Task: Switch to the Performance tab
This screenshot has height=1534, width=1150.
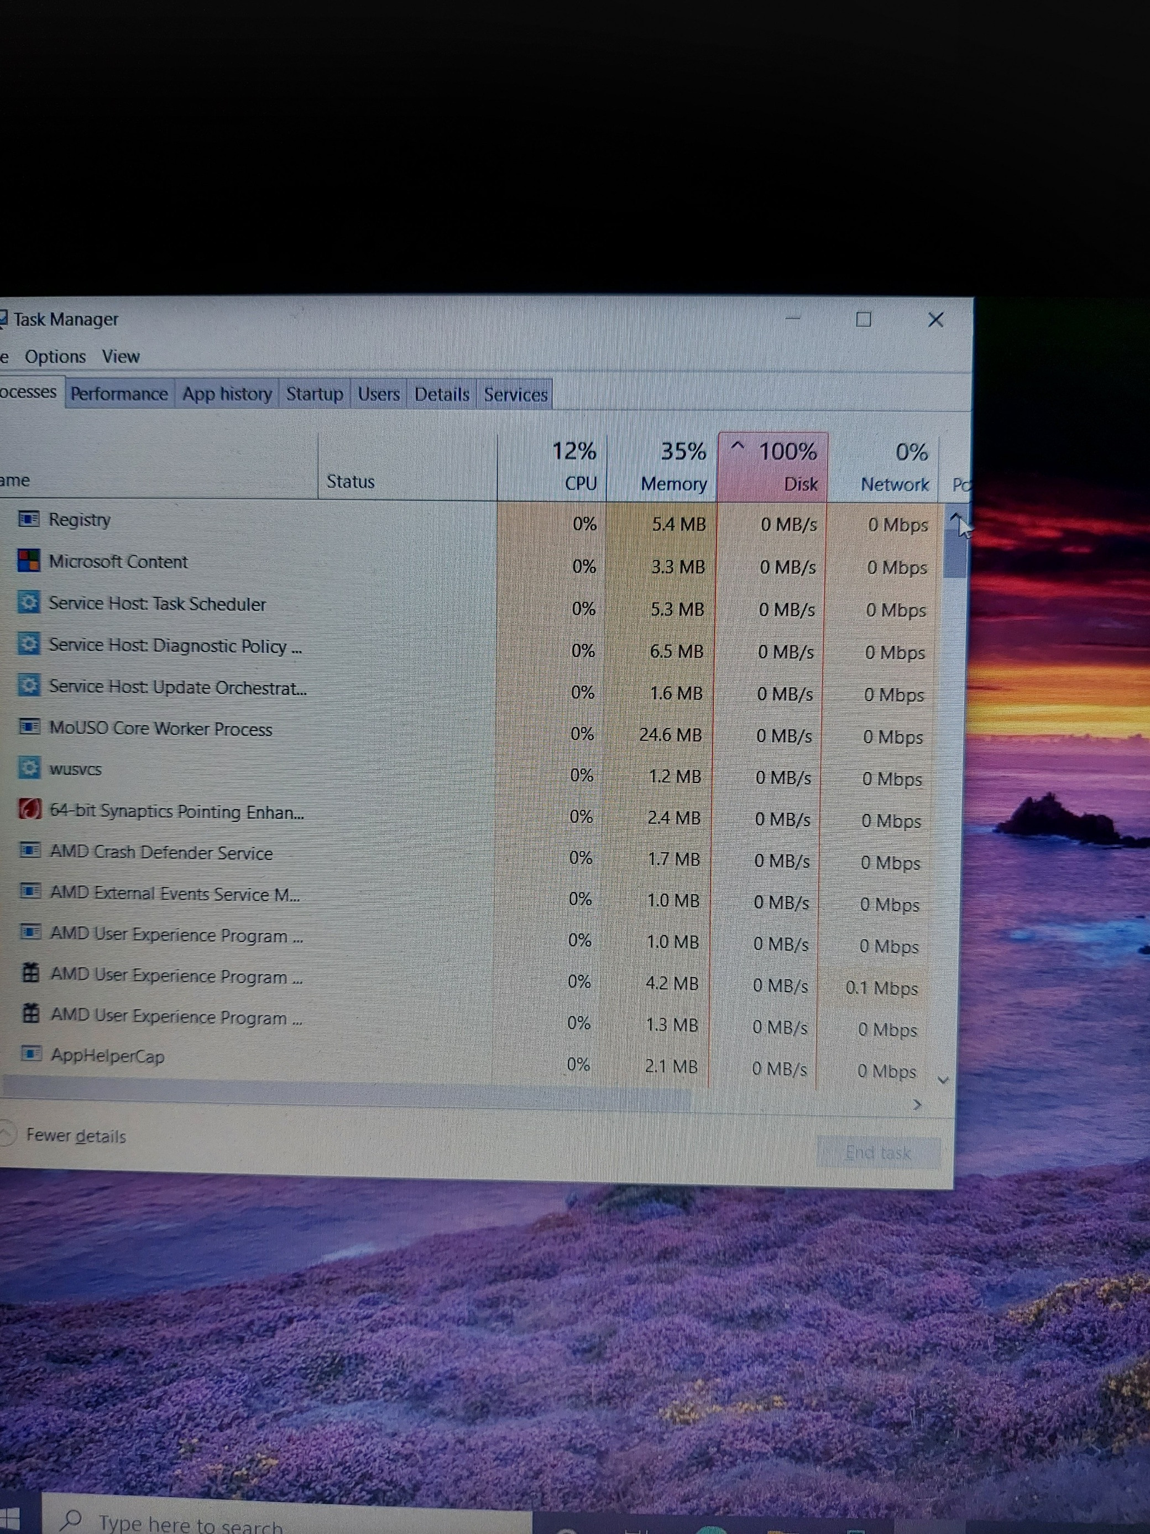Action: (119, 394)
